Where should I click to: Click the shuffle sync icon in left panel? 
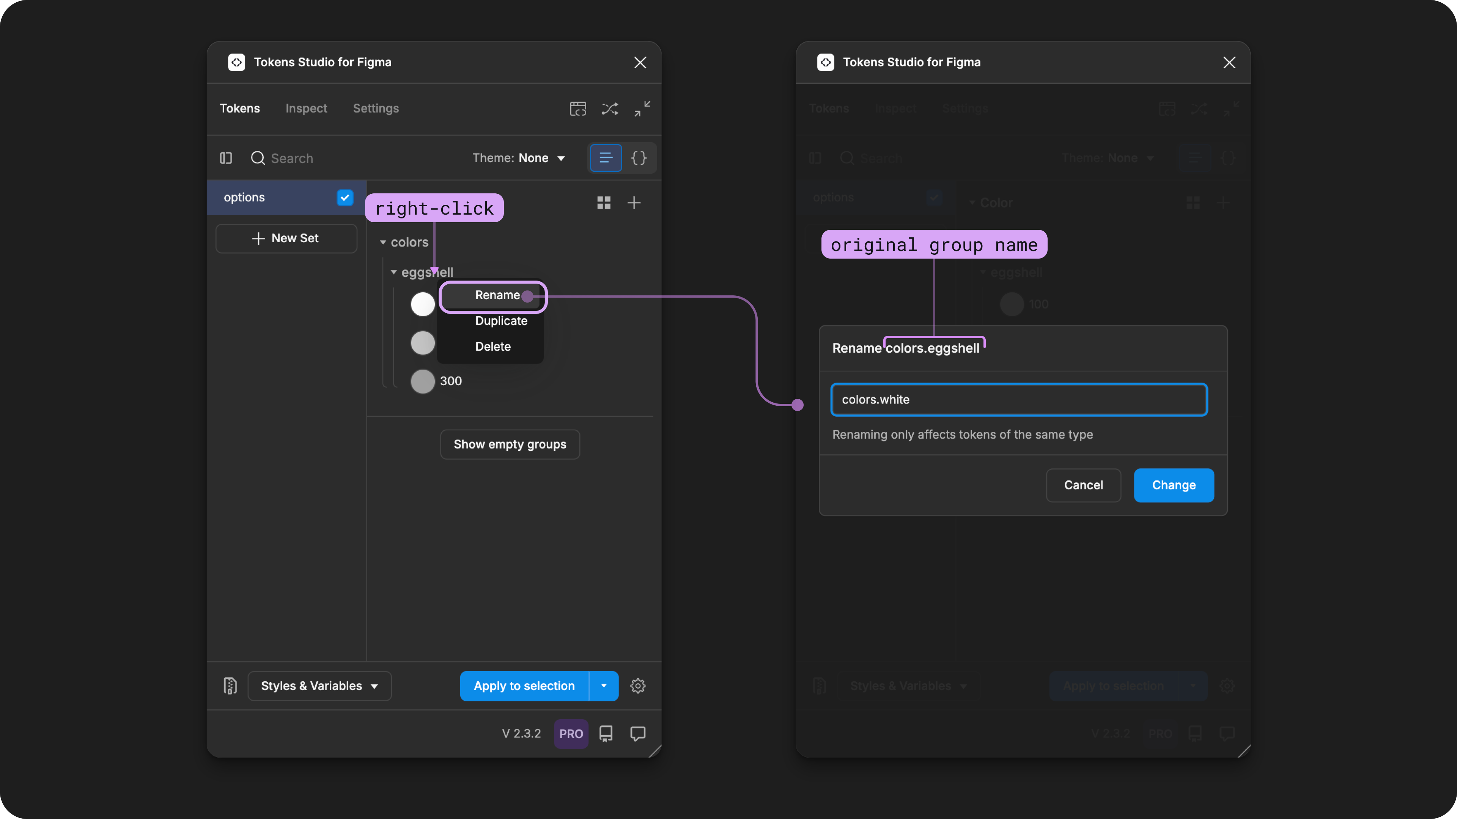point(610,108)
